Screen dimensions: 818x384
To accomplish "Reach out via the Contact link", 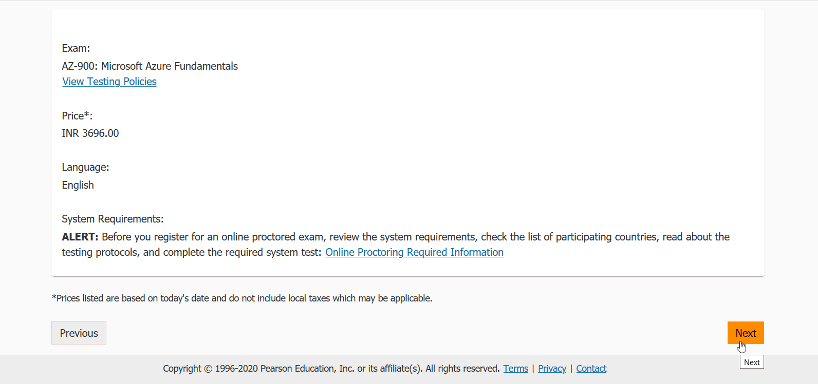I will (x=591, y=368).
